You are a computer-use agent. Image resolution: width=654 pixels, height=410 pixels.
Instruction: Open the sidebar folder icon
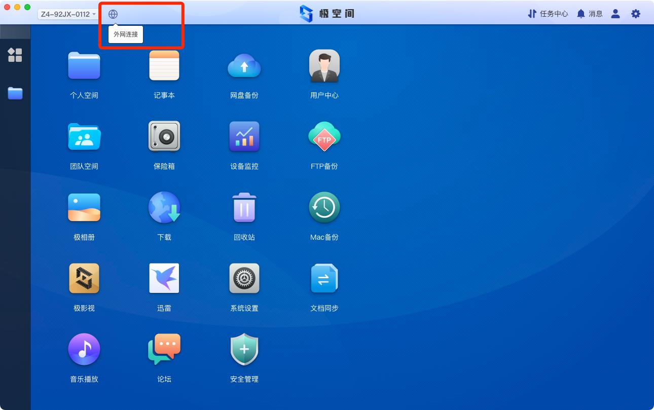coord(15,93)
